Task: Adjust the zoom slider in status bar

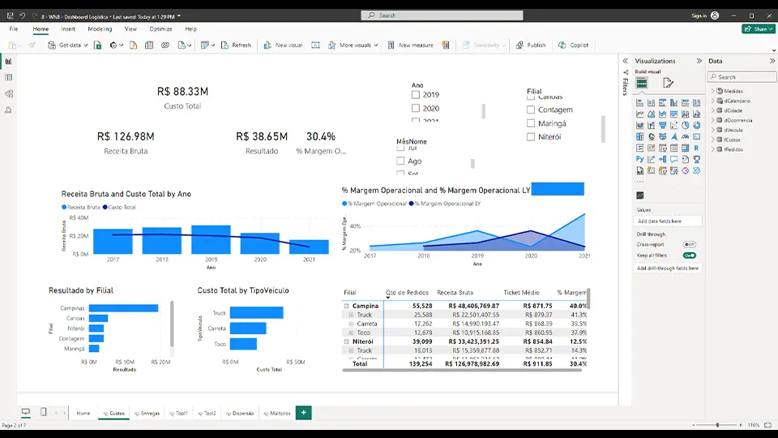Action: click(x=717, y=425)
